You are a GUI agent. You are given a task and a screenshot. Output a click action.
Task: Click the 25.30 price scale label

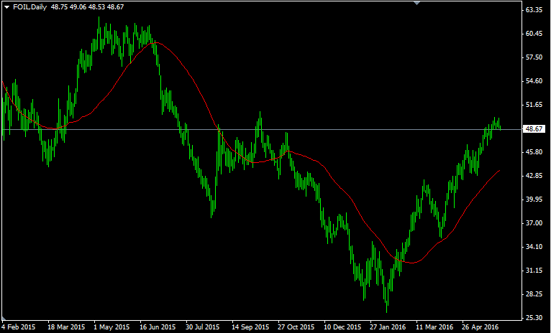point(534,318)
